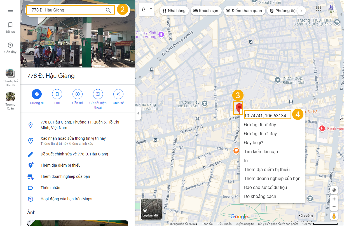Click Thêm địa điểm bị thiếu in side panel
The height and width of the screenshot is (226, 344).
pos(78,165)
